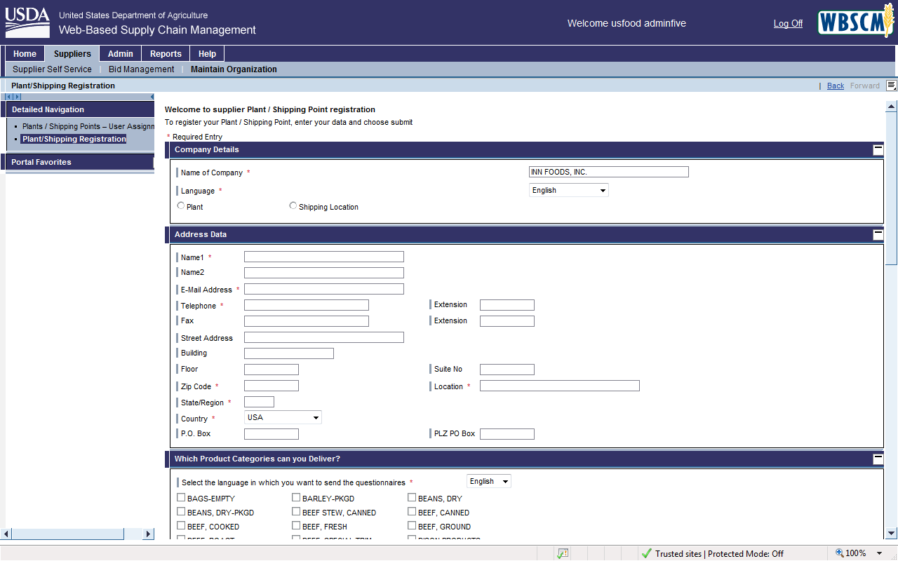Expand the questionnaire language dropdown
Image resolution: width=898 pixels, height=561 pixels.
[x=488, y=481]
